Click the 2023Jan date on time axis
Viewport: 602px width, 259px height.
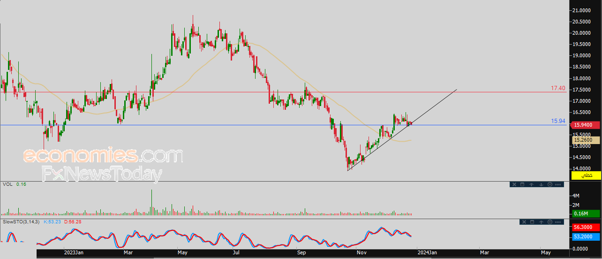74,252
